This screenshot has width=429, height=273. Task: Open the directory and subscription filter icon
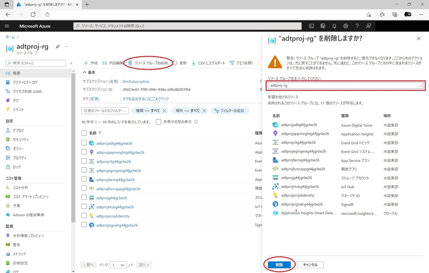coord(323,26)
